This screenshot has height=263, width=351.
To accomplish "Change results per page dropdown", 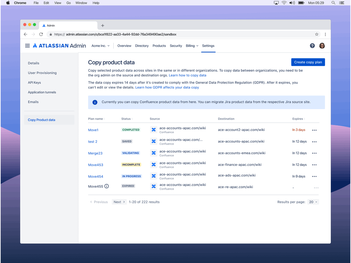I will (313, 202).
